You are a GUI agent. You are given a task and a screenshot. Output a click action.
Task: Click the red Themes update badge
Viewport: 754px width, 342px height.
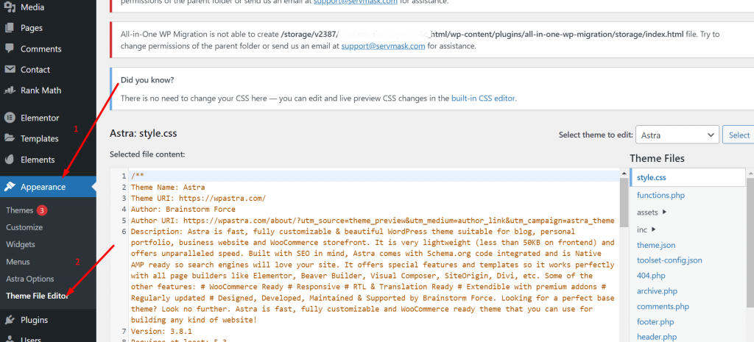[42, 210]
